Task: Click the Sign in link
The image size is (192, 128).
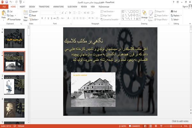Action: [185, 7]
